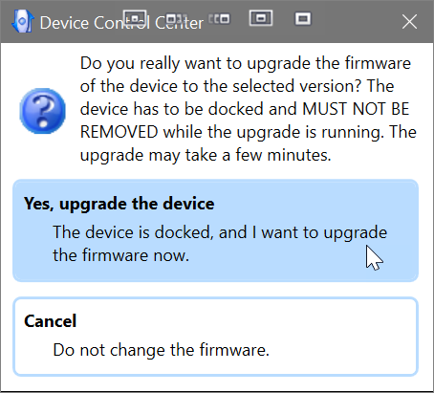The height and width of the screenshot is (393, 434).
Task: Click the 'Device Control Center' window title
Action: coord(121,23)
